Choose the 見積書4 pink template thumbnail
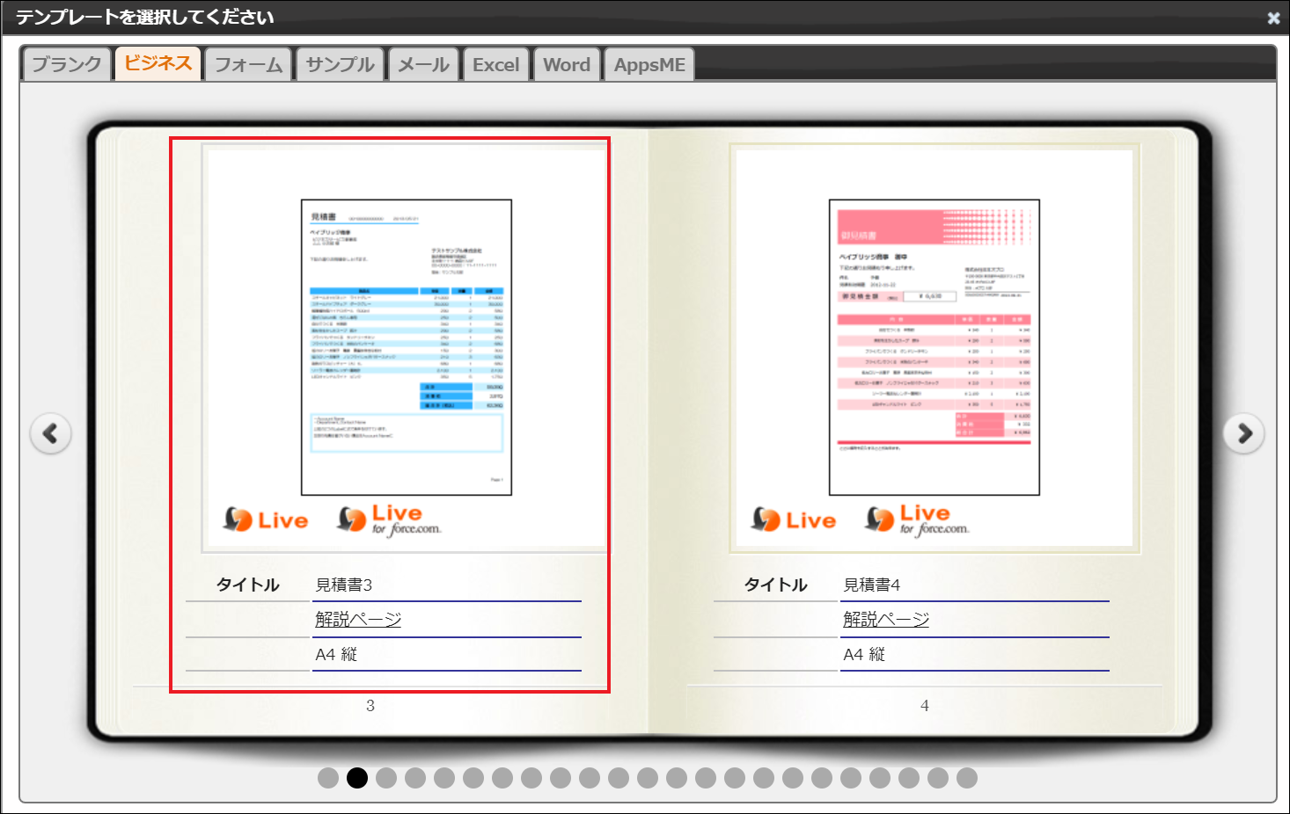Screen dimensions: 1290x814 tap(934, 347)
